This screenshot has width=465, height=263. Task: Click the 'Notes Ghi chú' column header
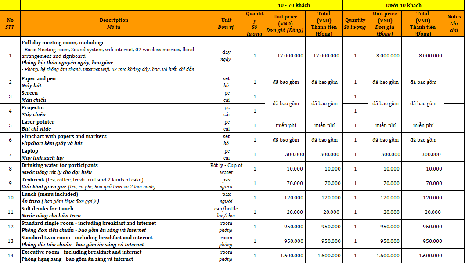coord(454,24)
